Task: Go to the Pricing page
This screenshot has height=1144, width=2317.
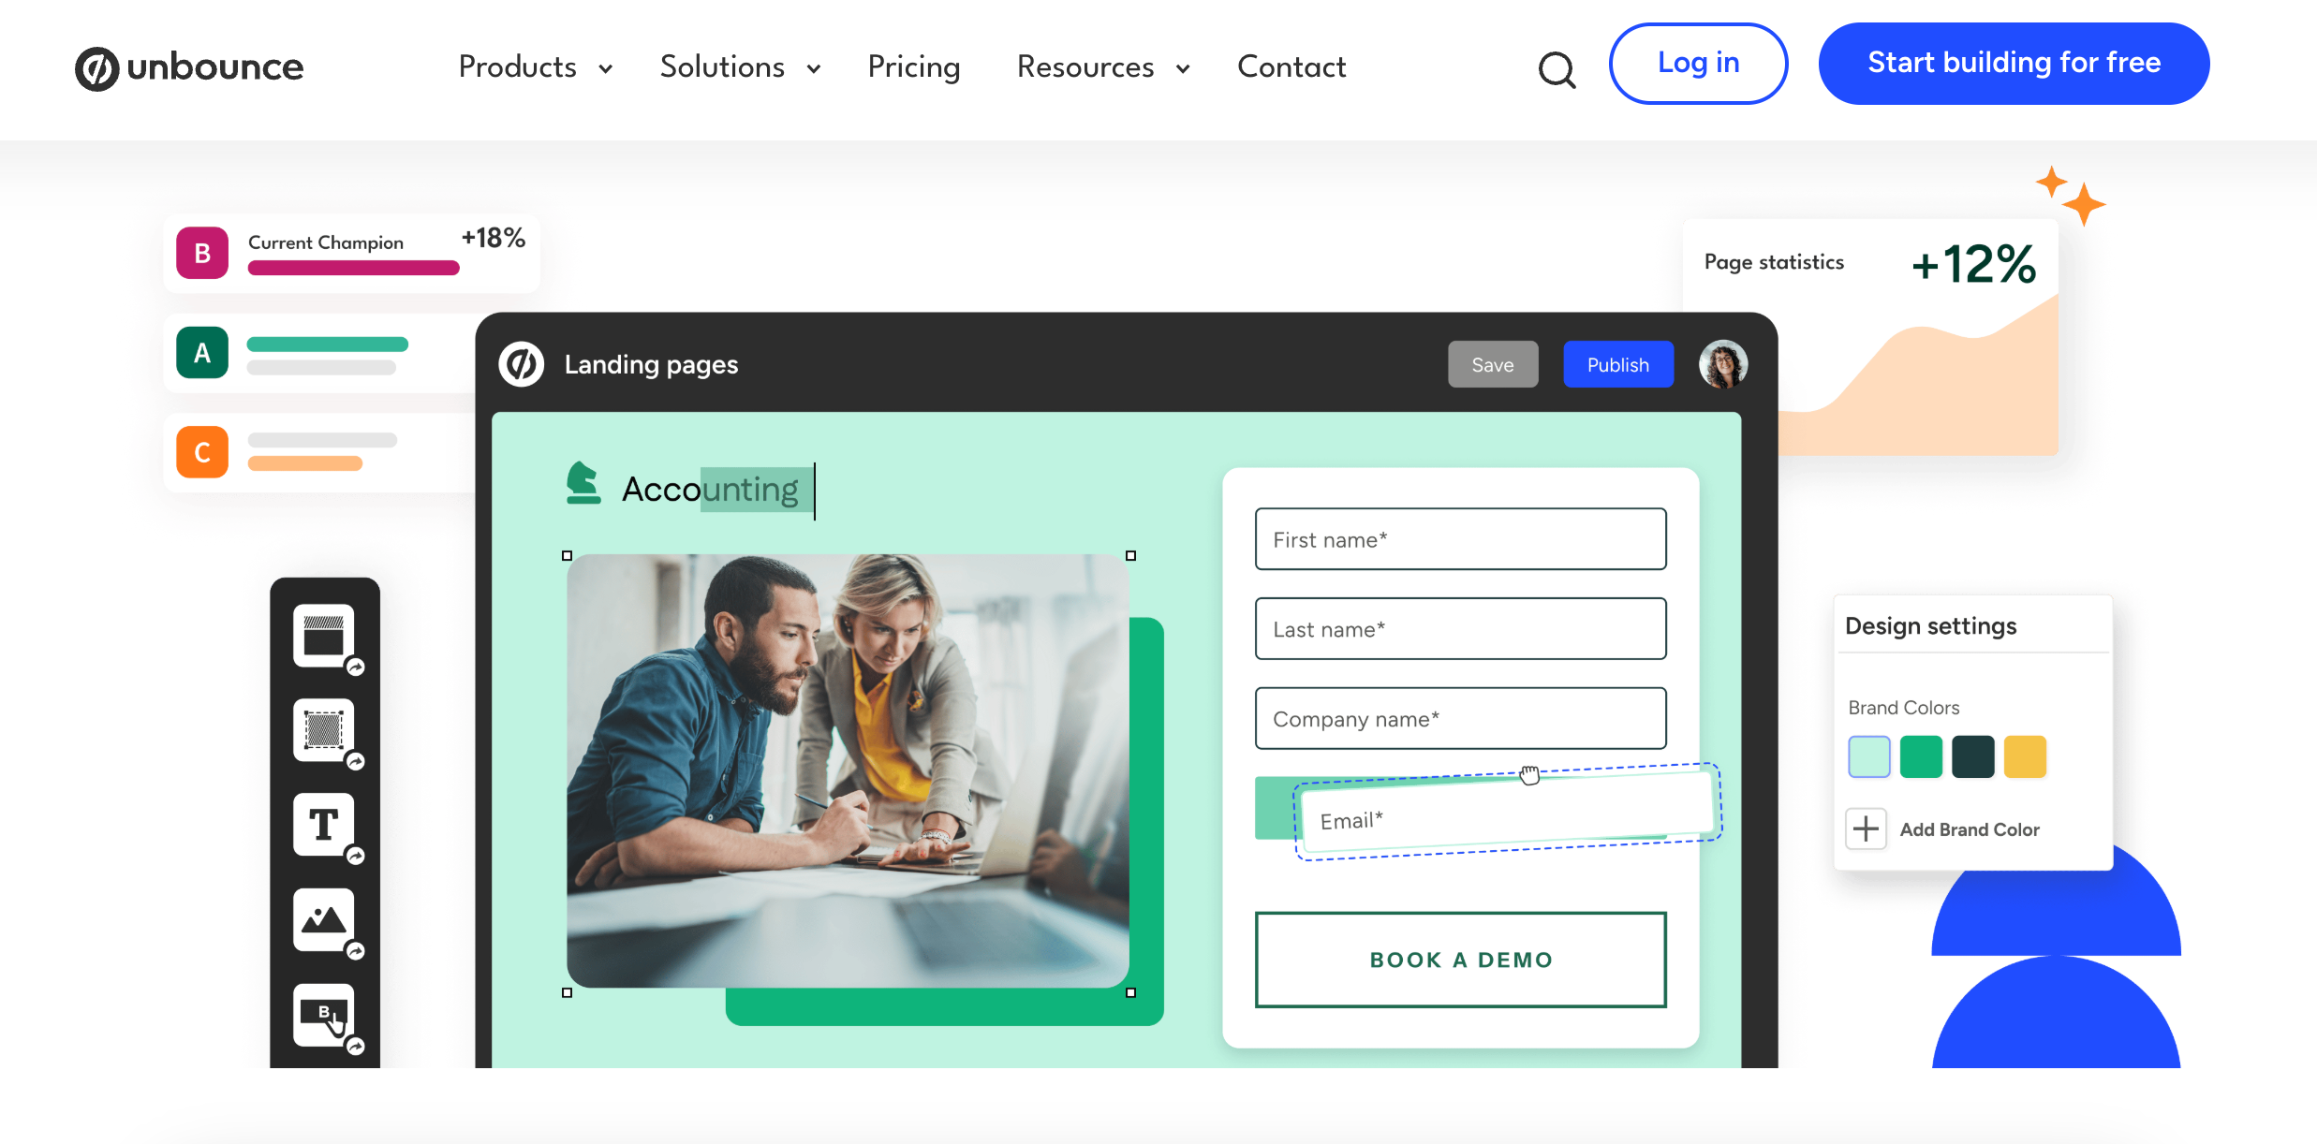Action: click(914, 67)
